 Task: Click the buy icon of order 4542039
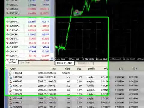[10, 106]
